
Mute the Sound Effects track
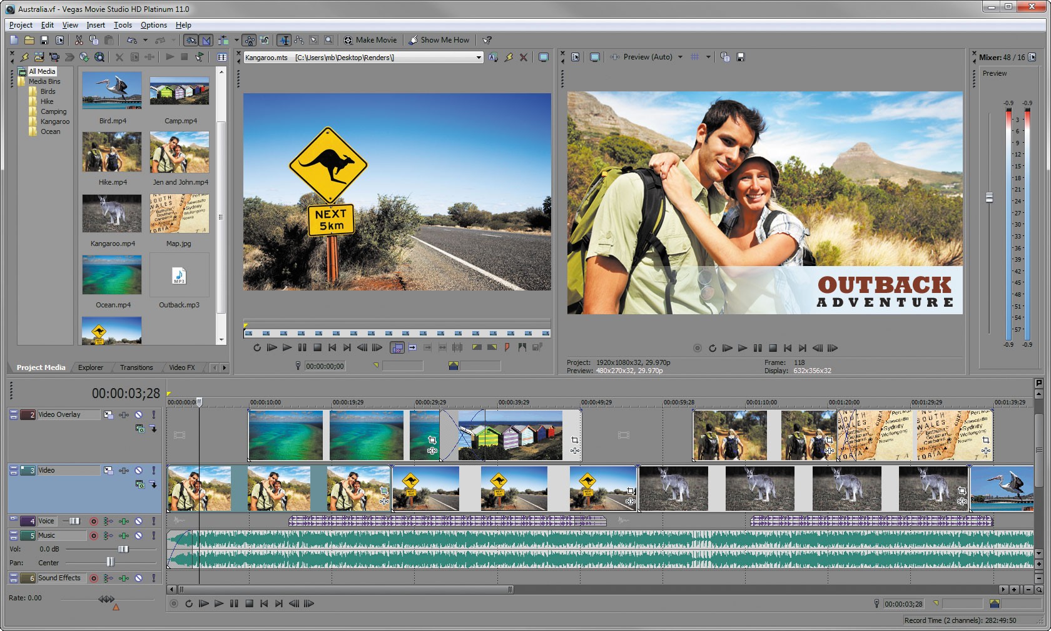point(138,578)
